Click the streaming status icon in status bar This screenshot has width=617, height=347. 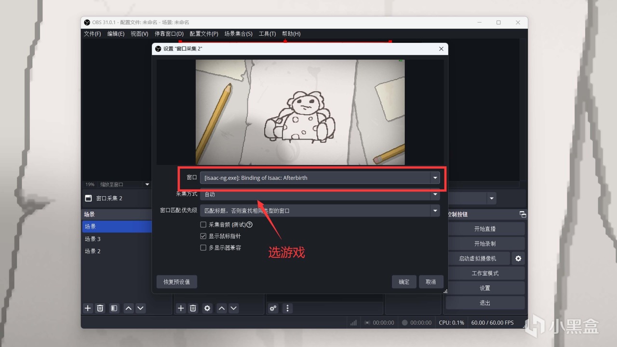point(367,322)
